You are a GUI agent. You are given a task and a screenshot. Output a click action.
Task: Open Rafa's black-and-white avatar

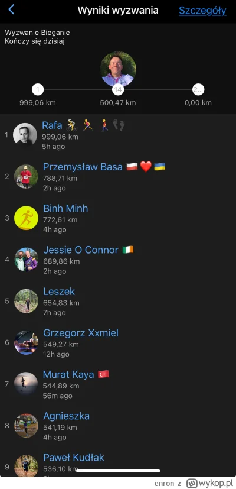coord(25,135)
